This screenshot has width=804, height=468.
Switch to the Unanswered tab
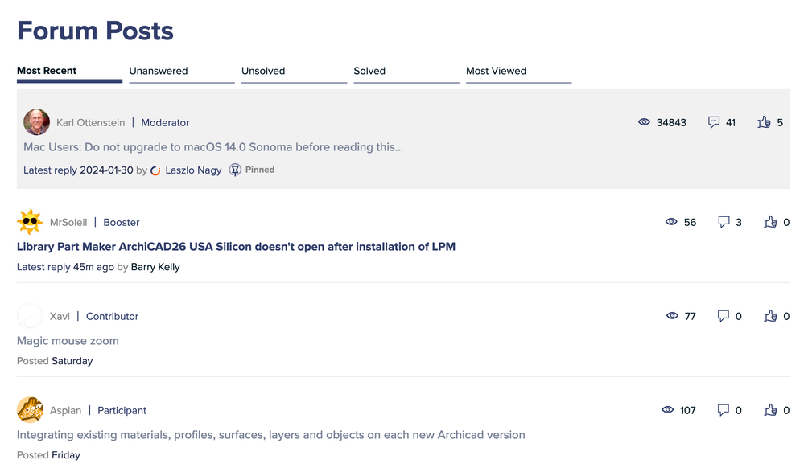pos(159,71)
